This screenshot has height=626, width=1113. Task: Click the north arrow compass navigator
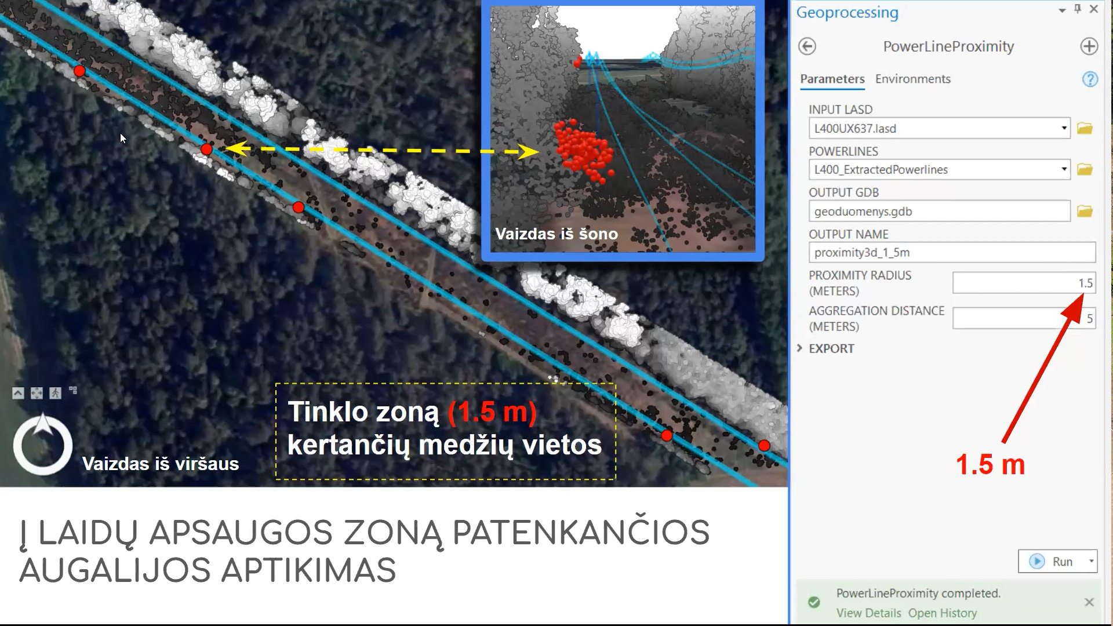click(x=42, y=445)
